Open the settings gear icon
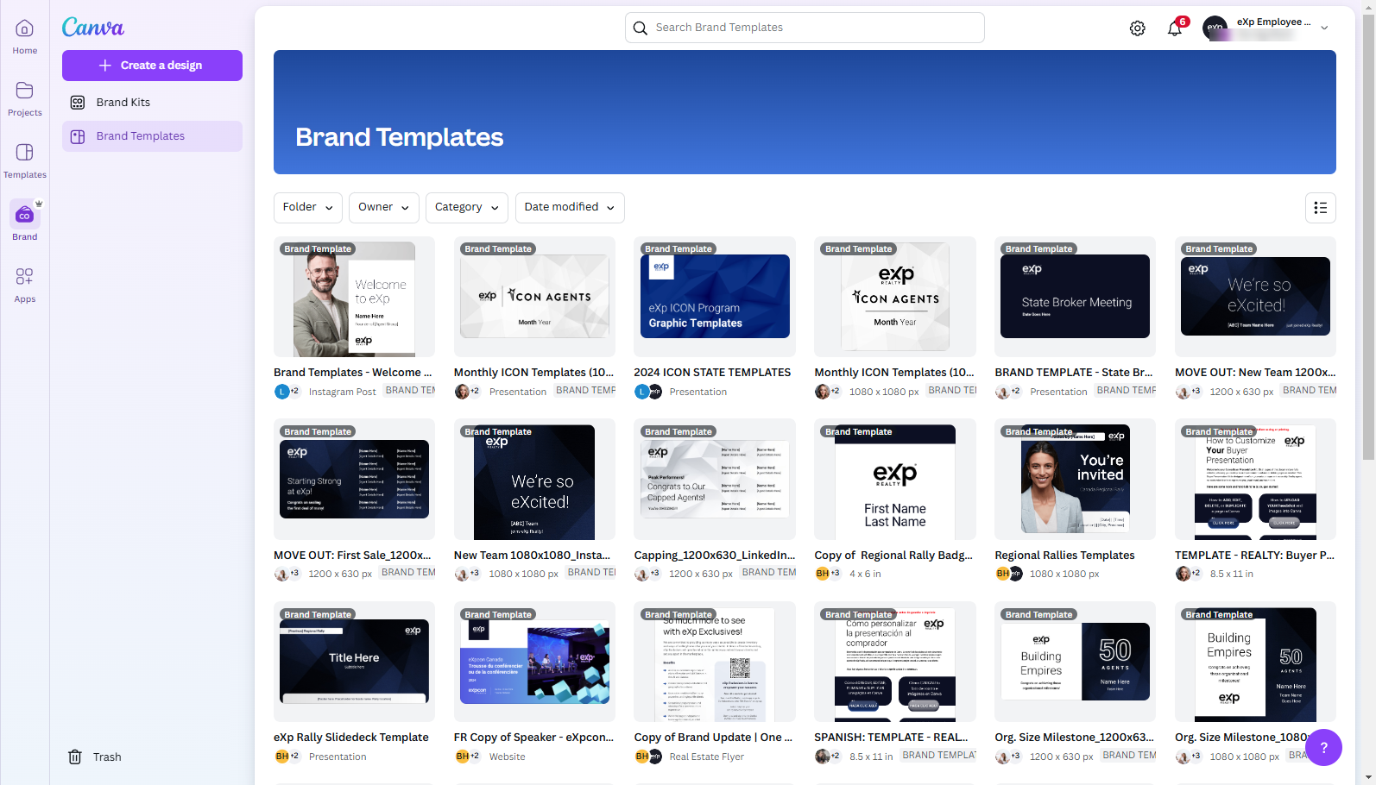The width and height of the screenshot is (1376, 785). tap(1138, 28)
